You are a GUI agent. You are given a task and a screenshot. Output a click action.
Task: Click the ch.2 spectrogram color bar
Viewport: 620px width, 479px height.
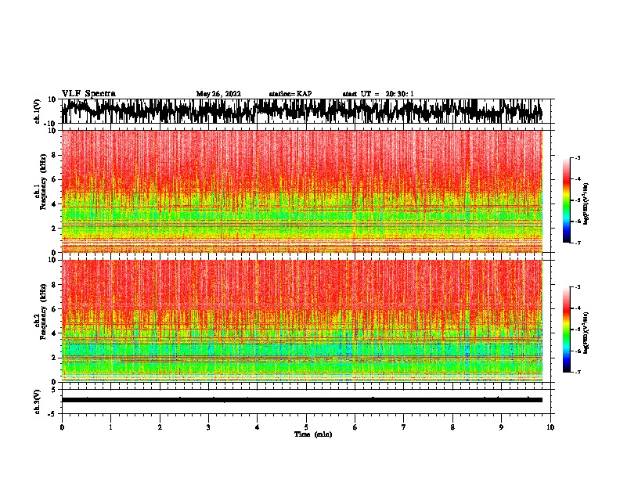[567, 330]
